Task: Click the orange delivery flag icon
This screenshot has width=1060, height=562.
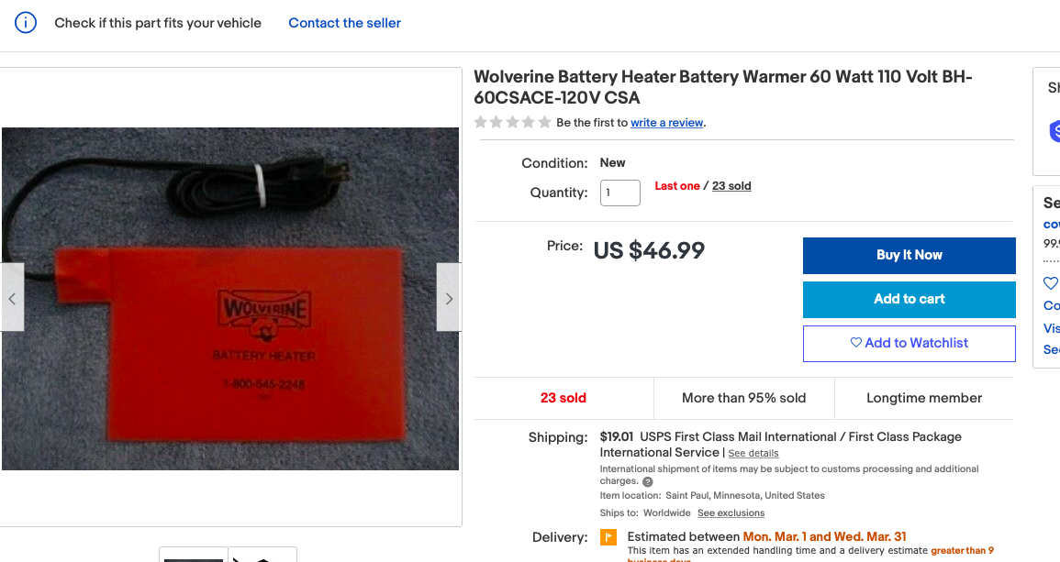Action: (608, 536)
